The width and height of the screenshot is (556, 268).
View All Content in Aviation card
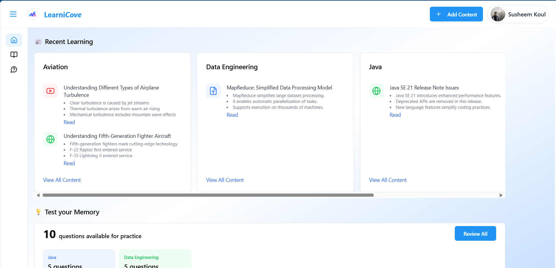click(62, 180)
